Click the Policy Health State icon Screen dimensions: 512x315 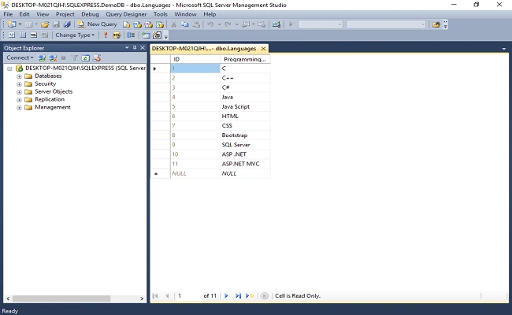point(97,57)
